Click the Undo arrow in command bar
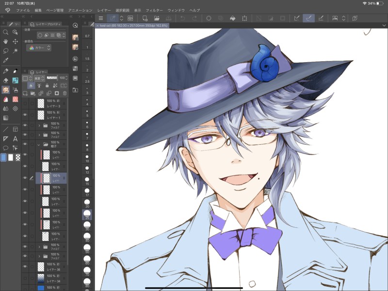Screen dimensions: 388x291 tap(183, 18)
